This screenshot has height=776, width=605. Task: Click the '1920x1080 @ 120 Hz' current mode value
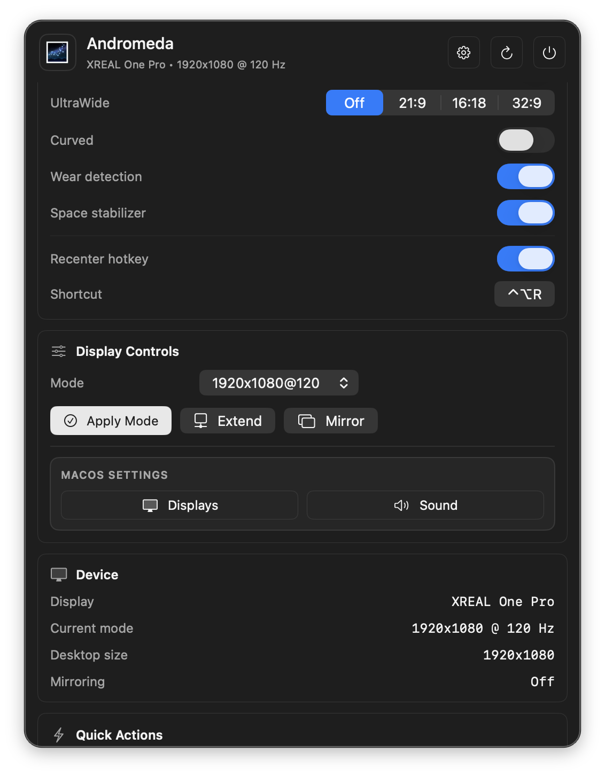click(x=483, y=628)
